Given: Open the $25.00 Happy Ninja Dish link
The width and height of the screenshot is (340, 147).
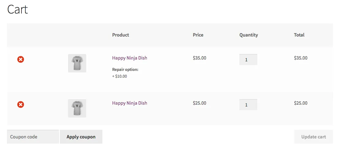Looking at the screenshot, I should (x=129, y=103).
